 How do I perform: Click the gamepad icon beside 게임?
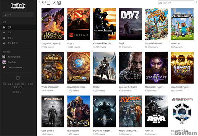[4, 27]
